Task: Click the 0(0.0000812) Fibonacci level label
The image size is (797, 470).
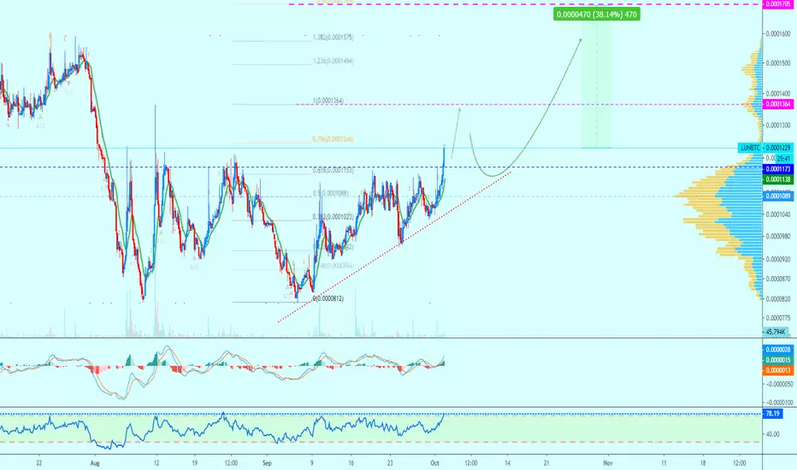Action: click(x=328, y=298)
